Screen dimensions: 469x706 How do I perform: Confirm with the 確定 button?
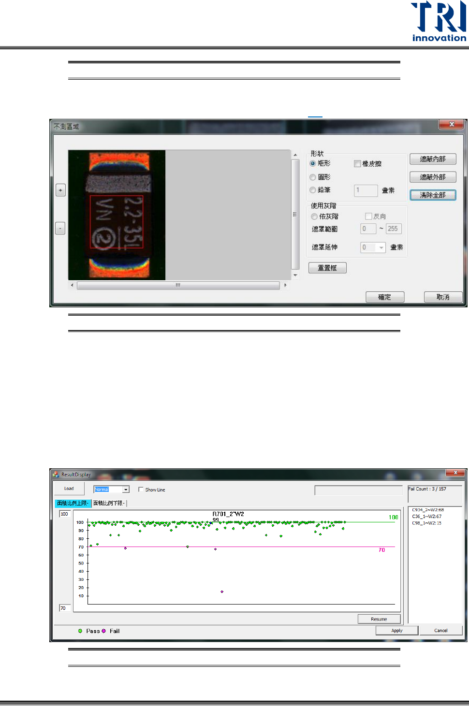[x=385, y=297]
